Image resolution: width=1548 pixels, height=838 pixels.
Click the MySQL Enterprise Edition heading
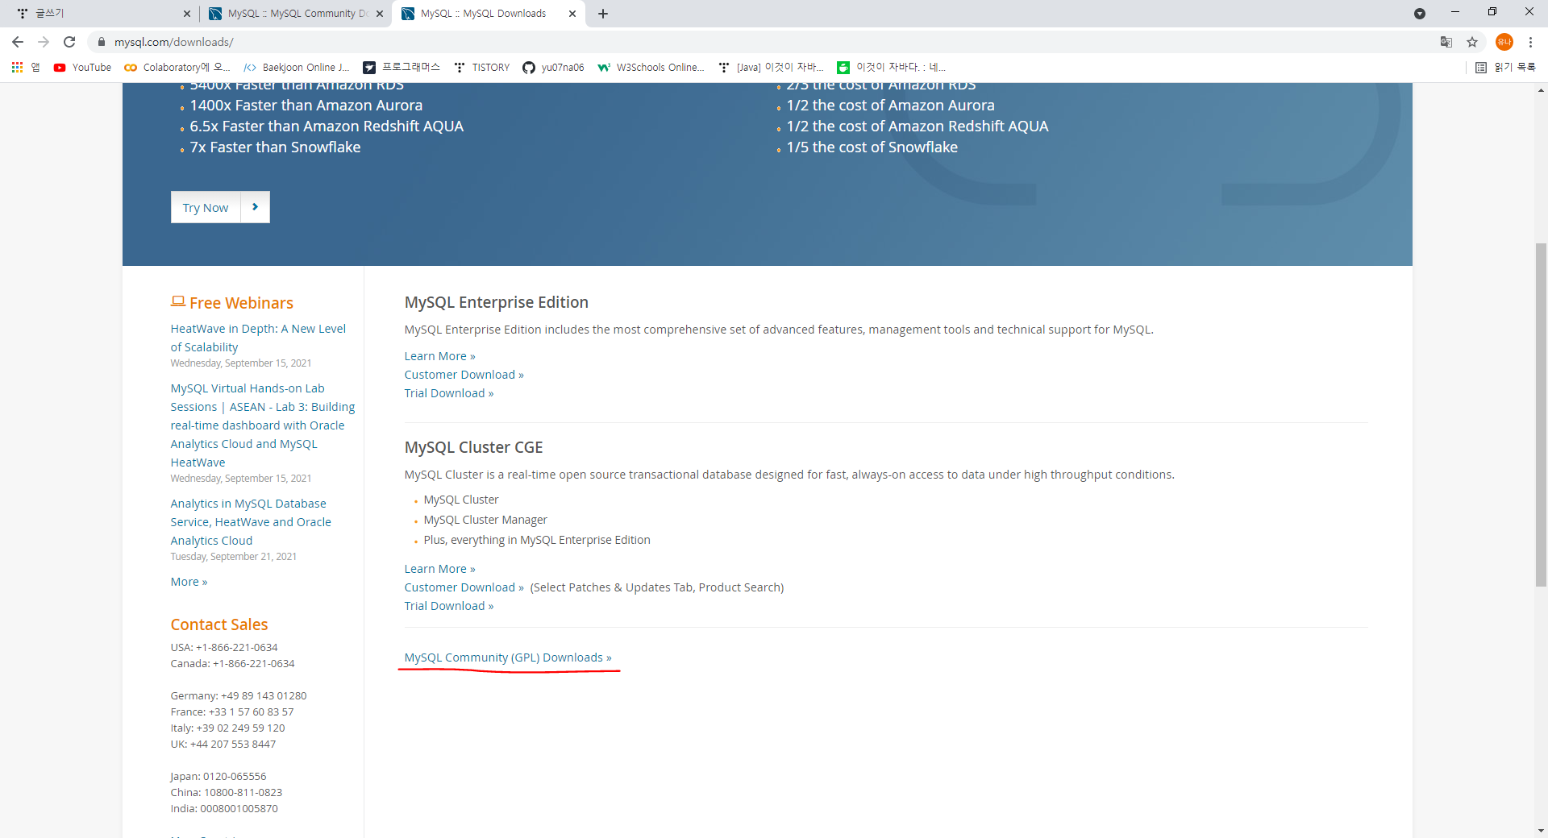tap(497, 302)
